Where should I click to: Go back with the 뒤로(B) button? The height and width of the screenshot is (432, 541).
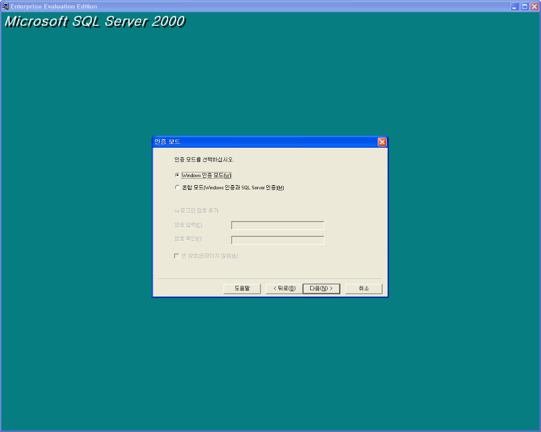click(284, 289)
